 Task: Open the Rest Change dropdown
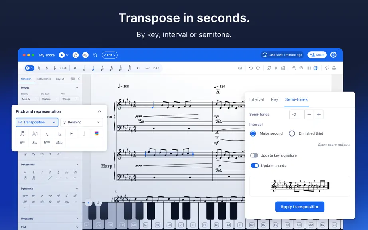click(x=69, y=99)
